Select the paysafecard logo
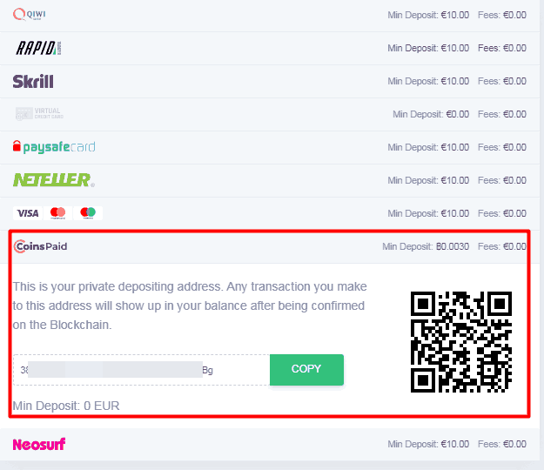The width and height of the screenshot is (544, 470). click(54, 147)
